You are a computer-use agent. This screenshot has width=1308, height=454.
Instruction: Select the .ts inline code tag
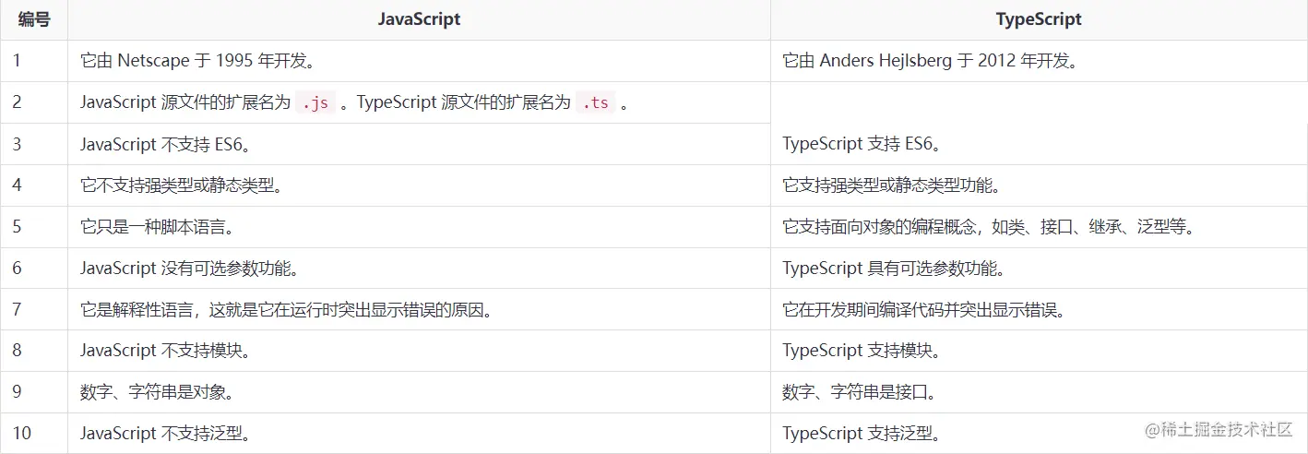pos(595,103)
